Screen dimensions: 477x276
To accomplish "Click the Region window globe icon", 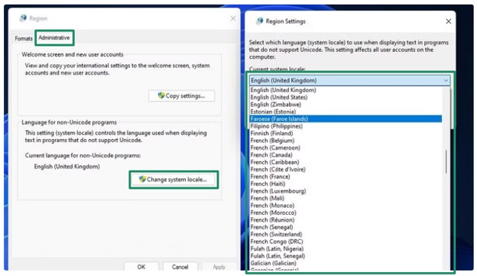I will (x=23, y=18).
